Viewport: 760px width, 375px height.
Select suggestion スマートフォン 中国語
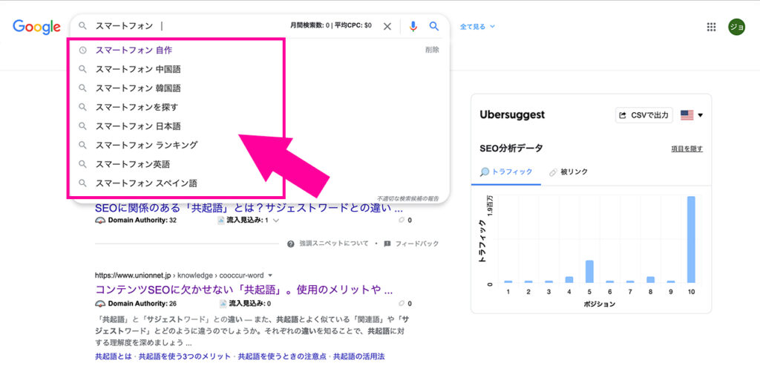click(x=137, y=69)
